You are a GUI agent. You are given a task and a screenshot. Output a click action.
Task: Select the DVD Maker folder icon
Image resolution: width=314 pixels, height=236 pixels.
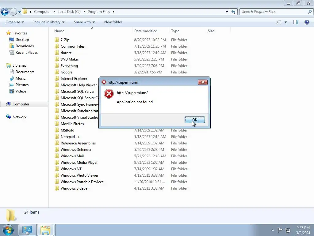(x=57, y=59)
